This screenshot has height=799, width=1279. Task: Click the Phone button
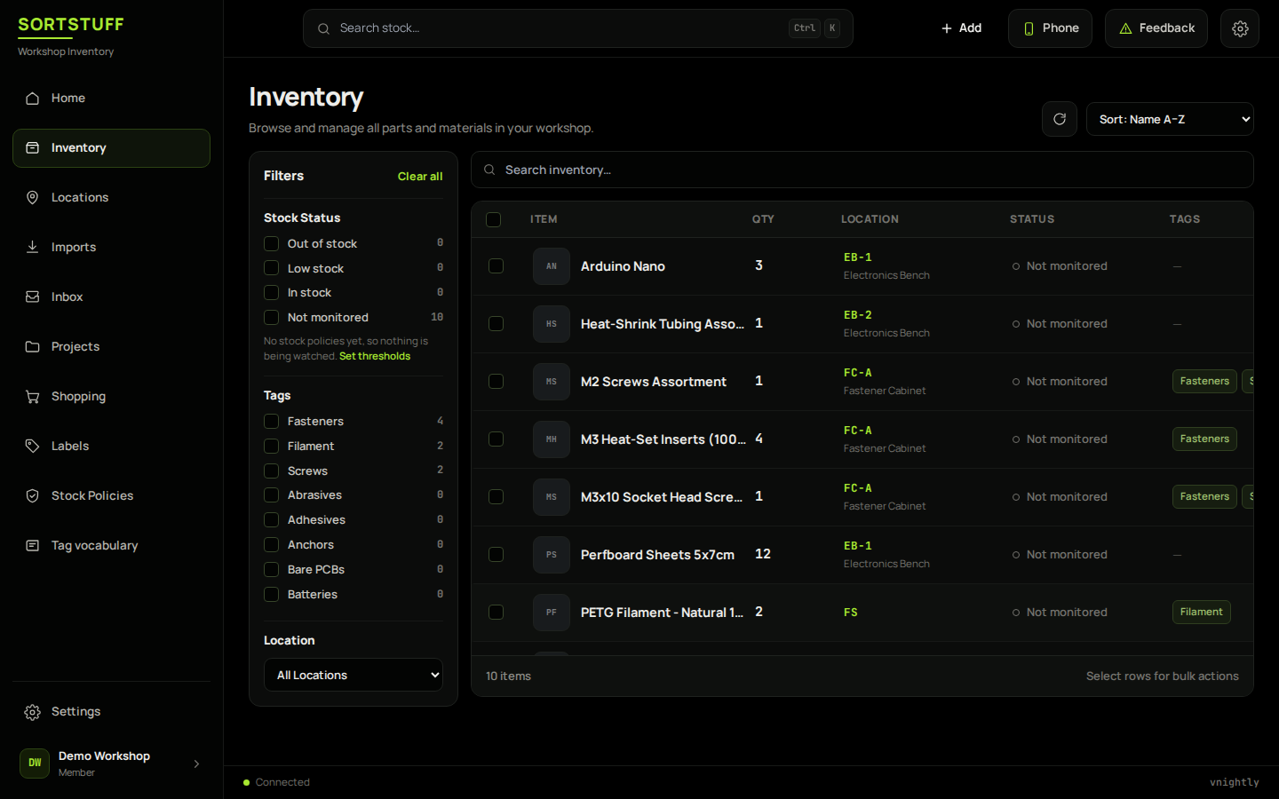click(x=1050, y=28)
